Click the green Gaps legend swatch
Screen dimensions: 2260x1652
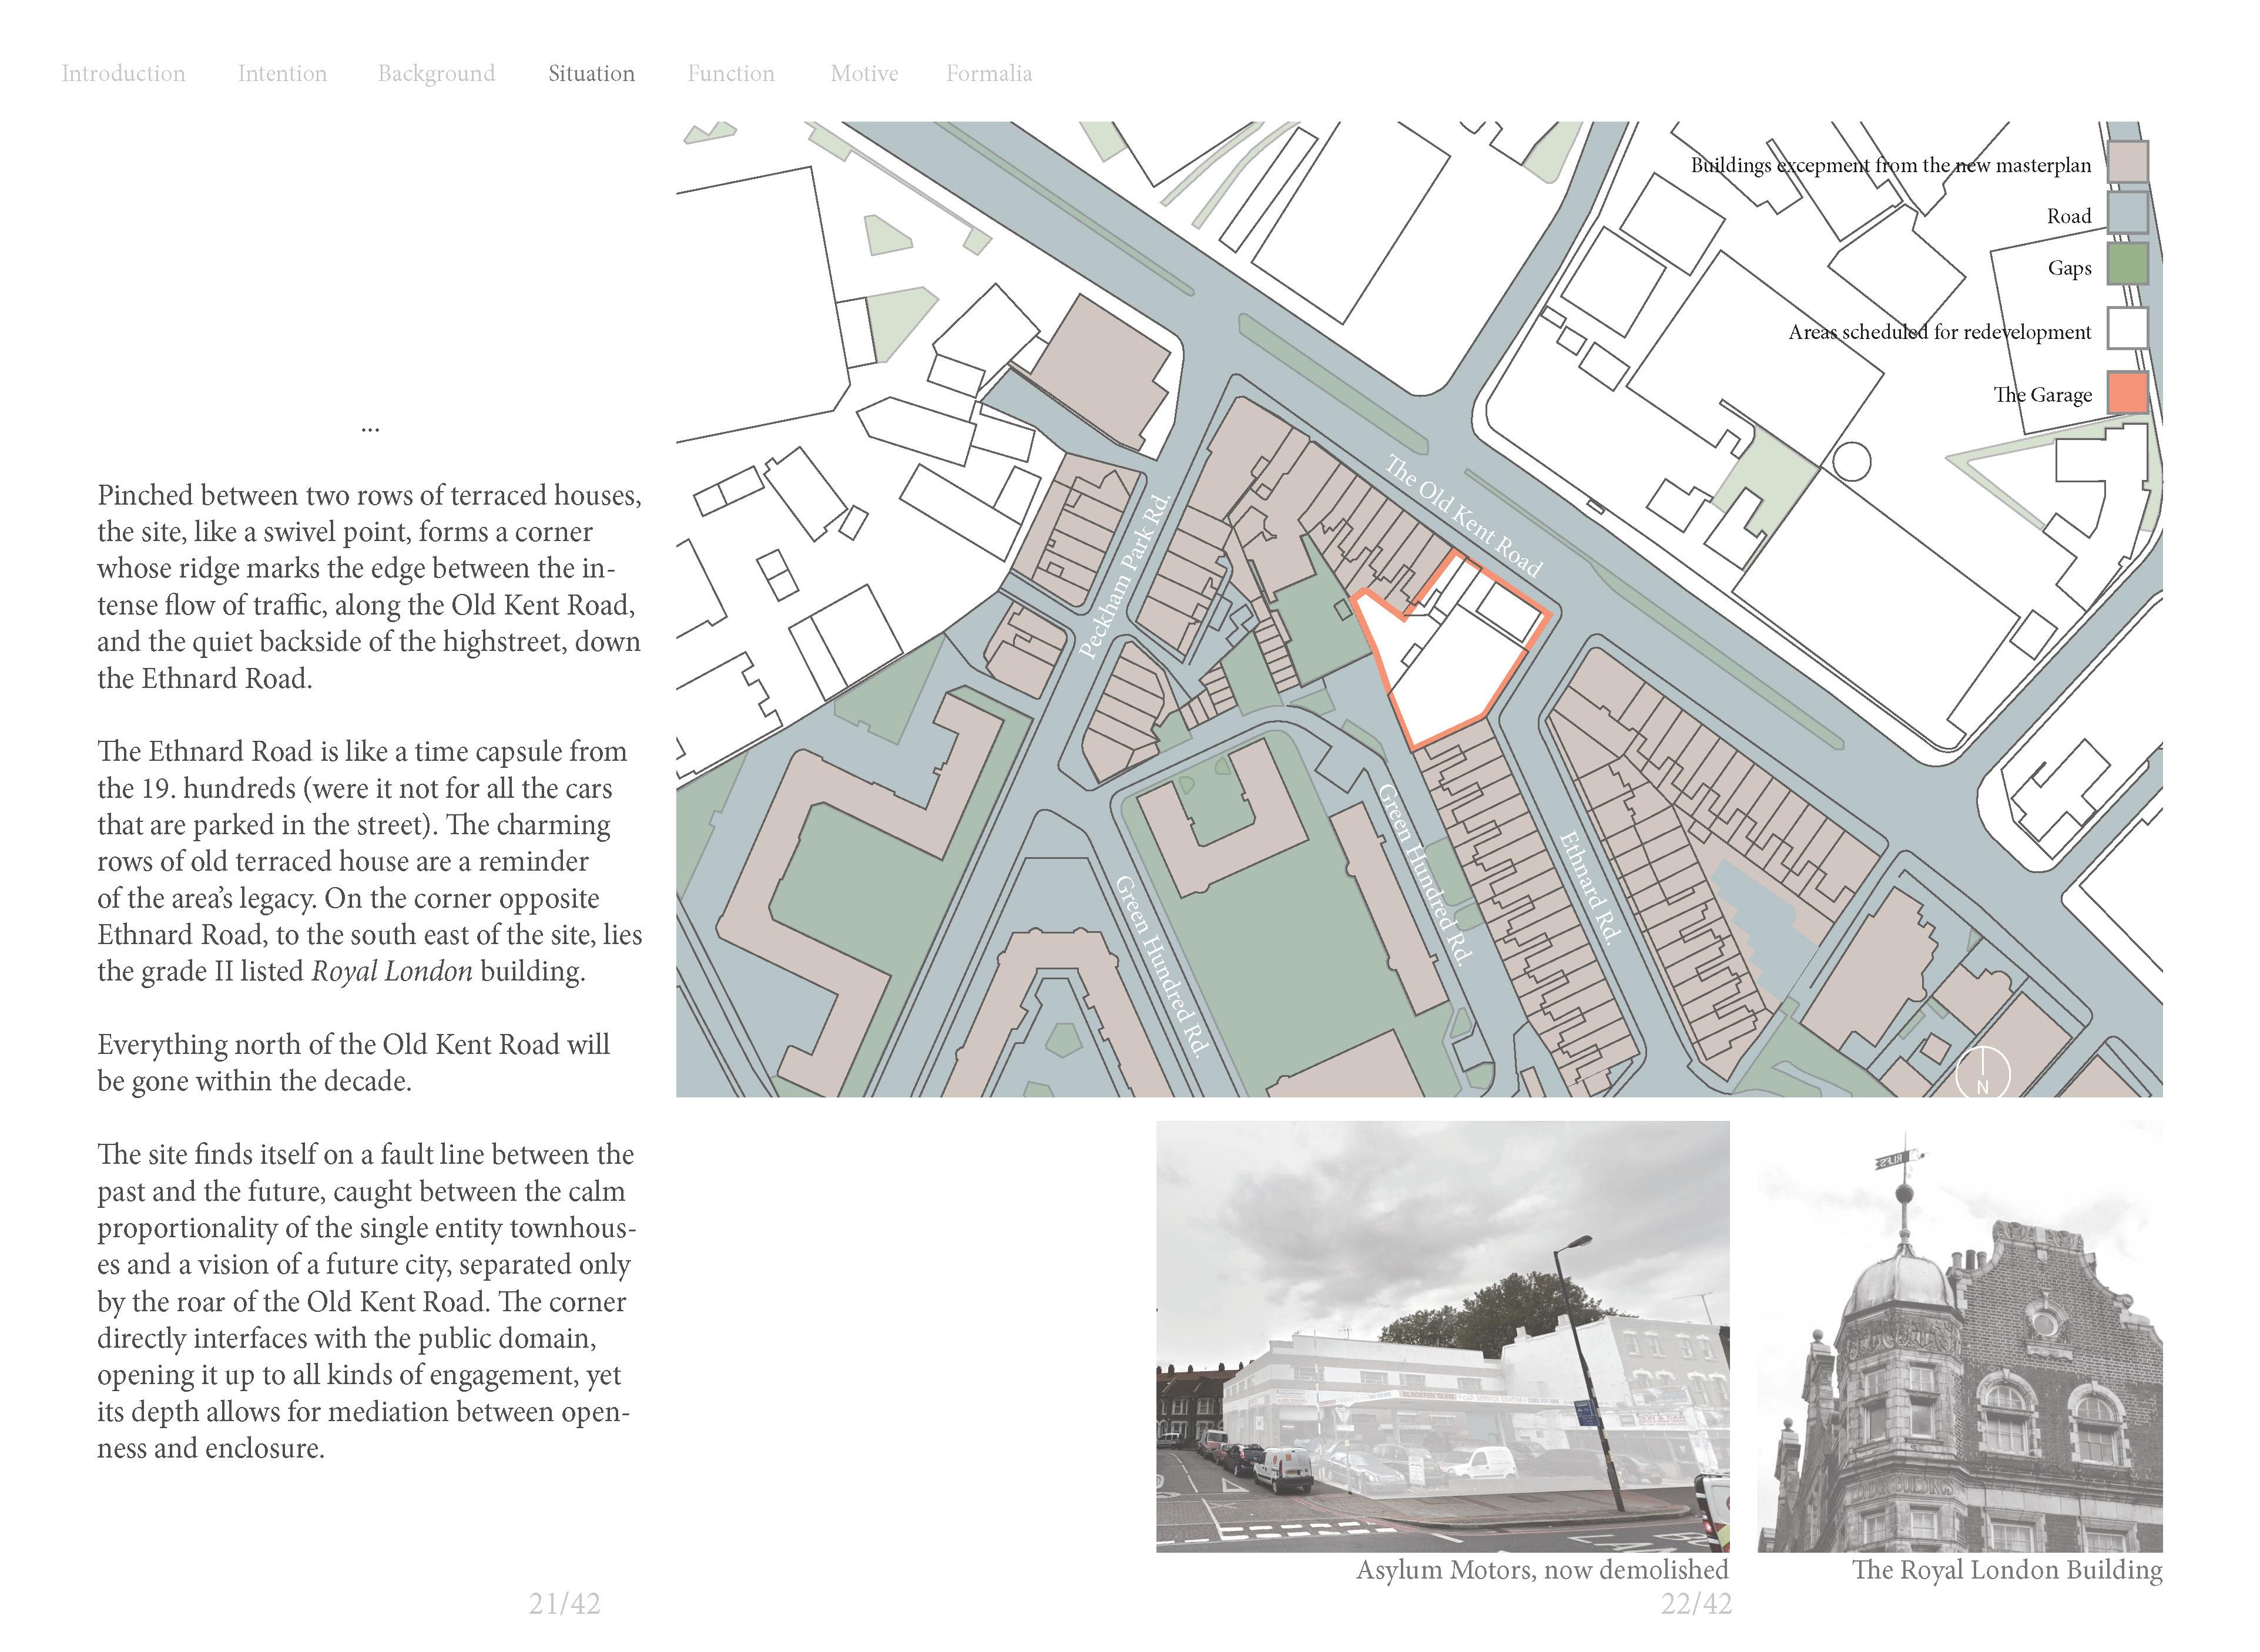click(x=2127, y=265)
